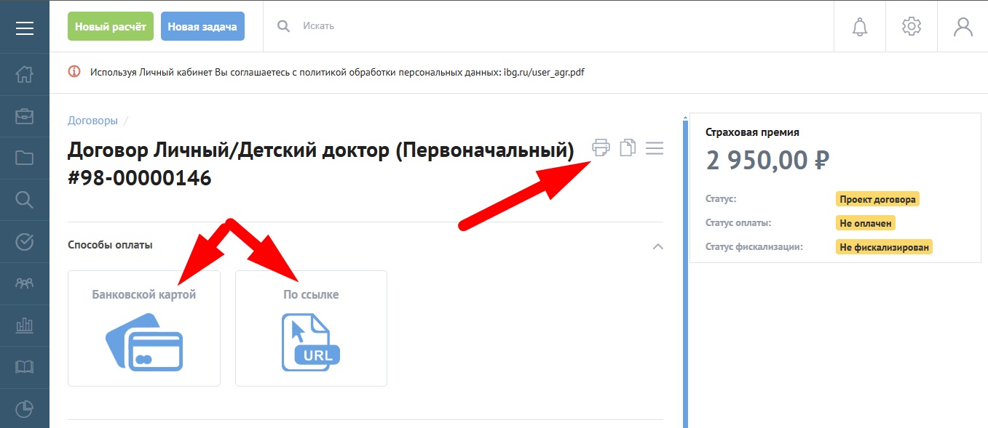Open the hamburger menu in the sidebar
The height and width of the screenshot is (428, 988).
click(x=25, y=28)
